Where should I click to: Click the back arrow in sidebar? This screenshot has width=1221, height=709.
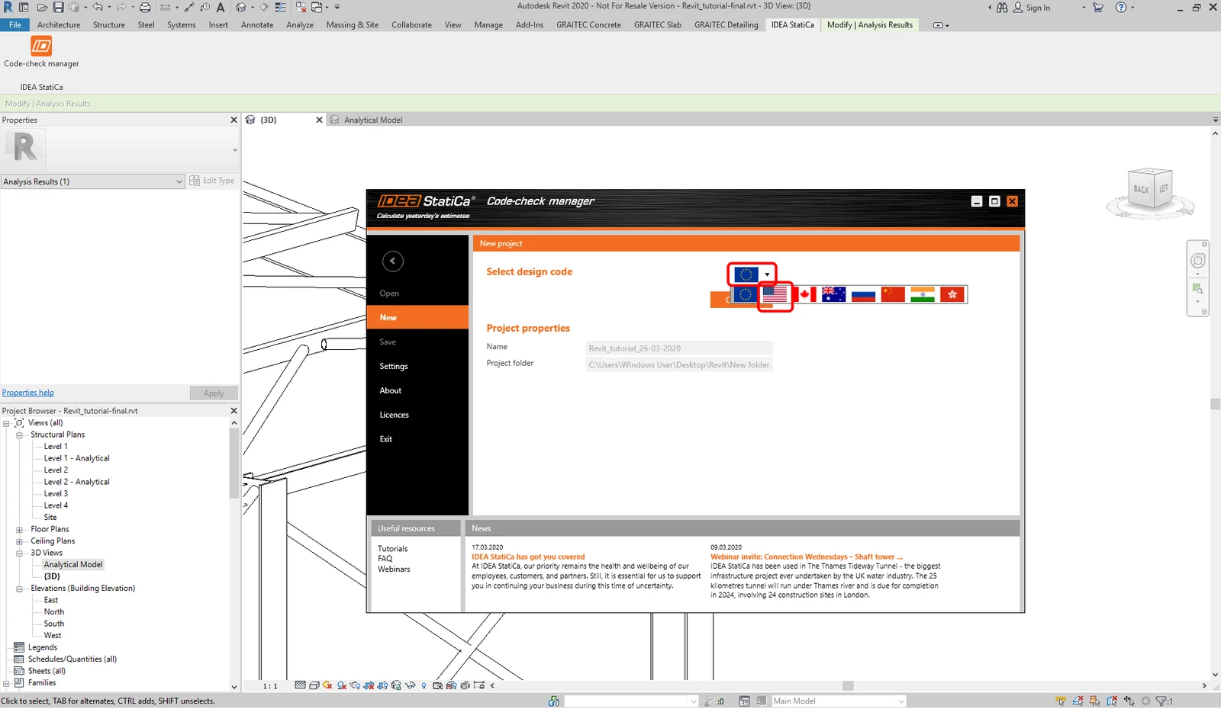(392, 261)
